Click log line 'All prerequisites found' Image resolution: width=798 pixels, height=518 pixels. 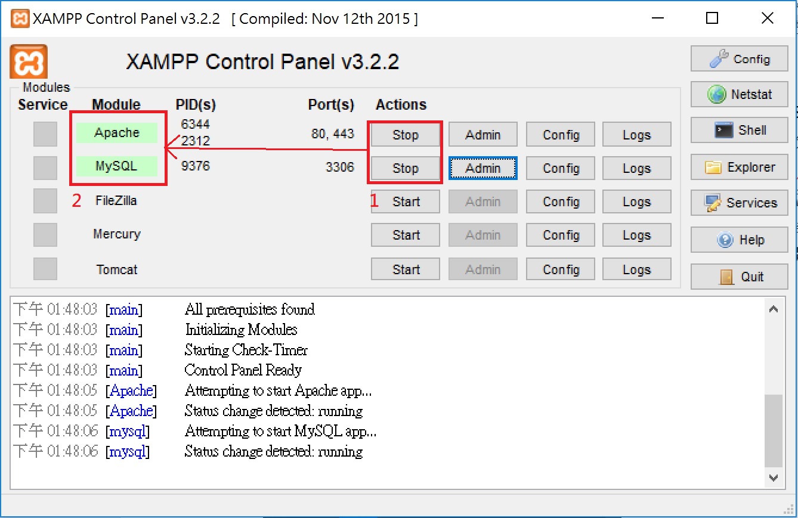[250, 309]
